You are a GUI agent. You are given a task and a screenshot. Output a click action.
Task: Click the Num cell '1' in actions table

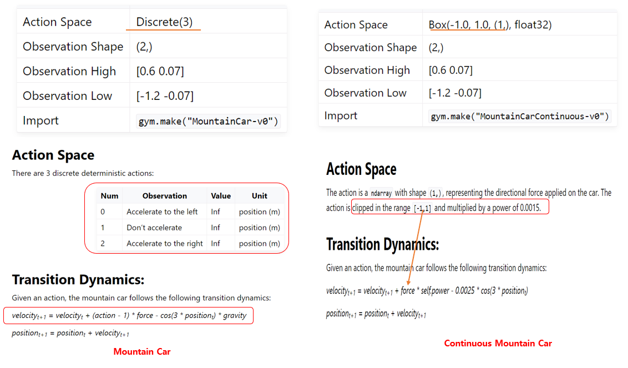[x=103, y=228]
